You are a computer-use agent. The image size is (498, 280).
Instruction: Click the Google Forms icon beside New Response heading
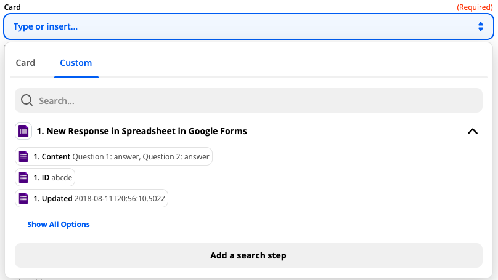[23, 131]
